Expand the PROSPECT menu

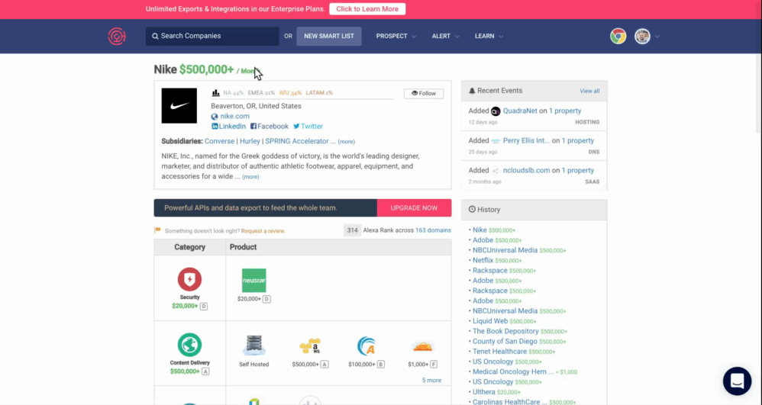pos(396,37)
